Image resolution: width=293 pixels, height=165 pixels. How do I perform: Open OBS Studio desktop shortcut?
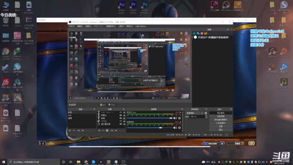coord(226,6)
